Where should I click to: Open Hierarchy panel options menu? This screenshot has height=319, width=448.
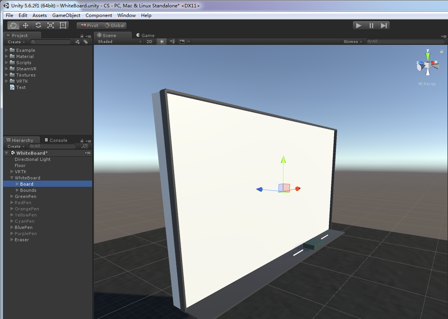(89, 141)
